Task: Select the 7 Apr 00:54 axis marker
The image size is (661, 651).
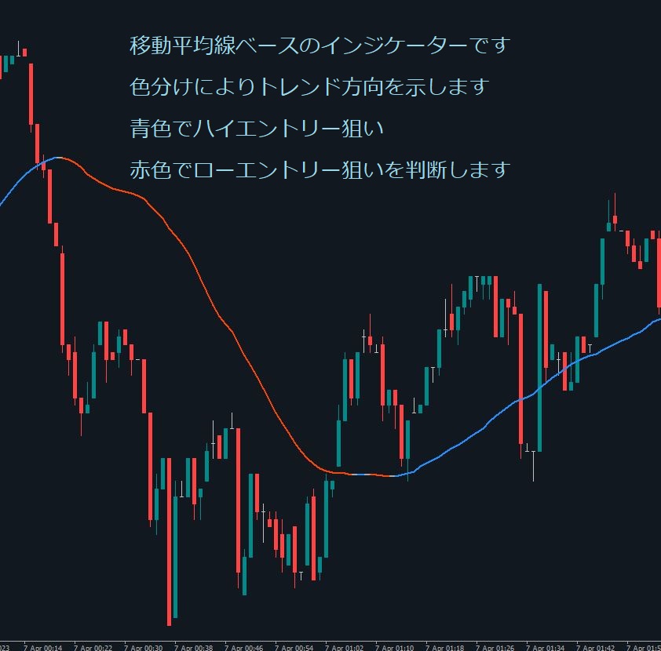Action: click(x=294, y=648)
